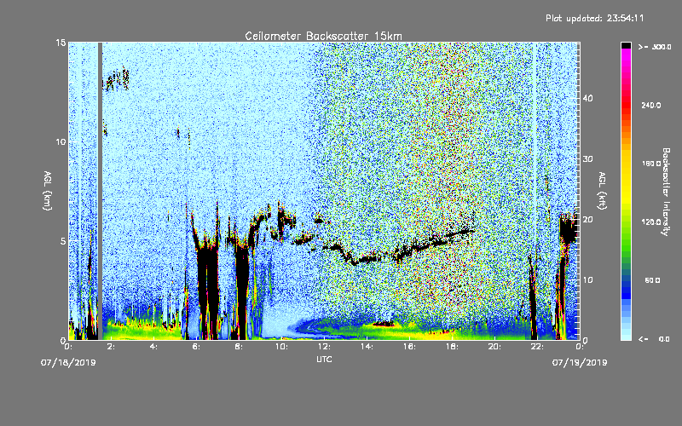Select the 'AGL (kft)' right axis label
Viewport: 682px width, 426px height.
pos(602,190)
